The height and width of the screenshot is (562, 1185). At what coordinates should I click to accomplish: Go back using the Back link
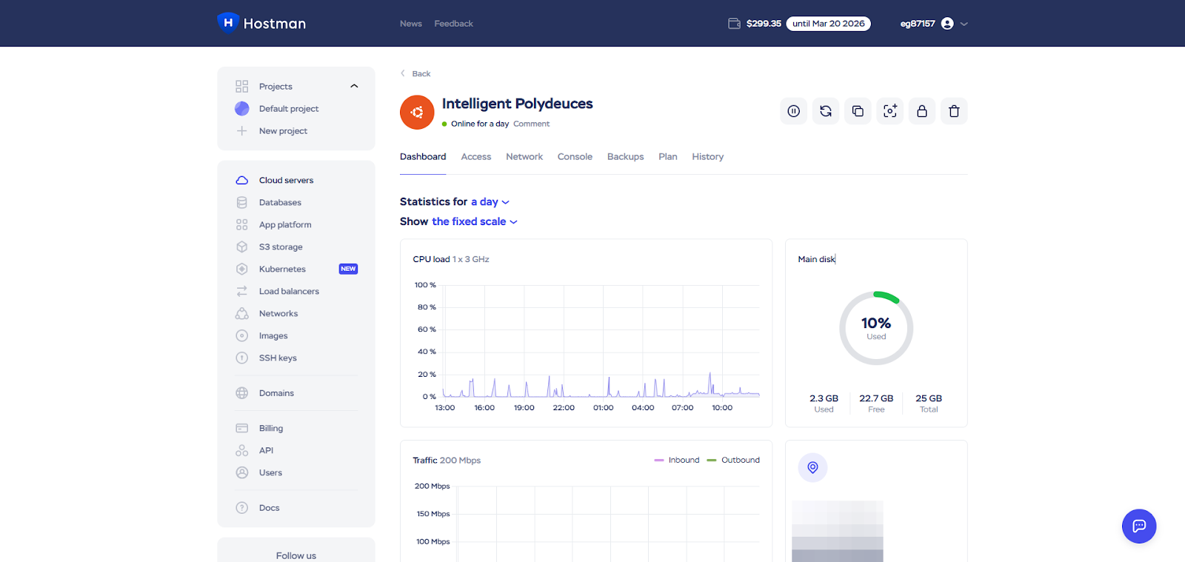[415, 74]
